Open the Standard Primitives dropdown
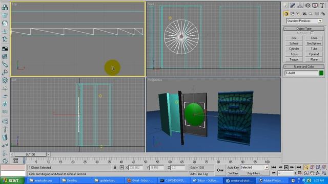Screen dimensions: 328x184 [x=304, y=21]
